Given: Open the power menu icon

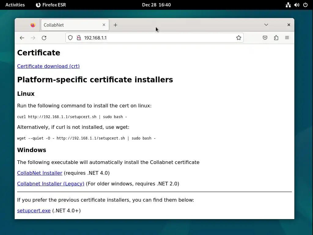Looking at the screenshot, I should click(x=305, y=5).
